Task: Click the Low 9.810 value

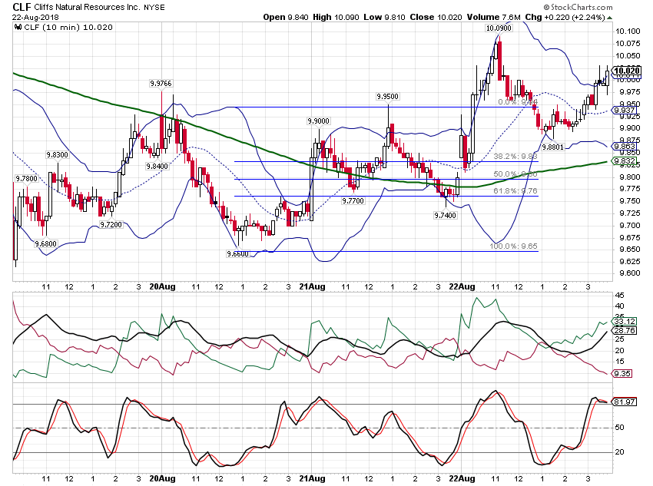Action: click(x=384, y=17)
